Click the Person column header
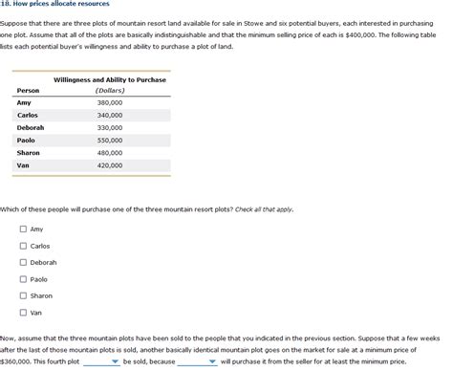453x371 pixels. coord(28,91)
